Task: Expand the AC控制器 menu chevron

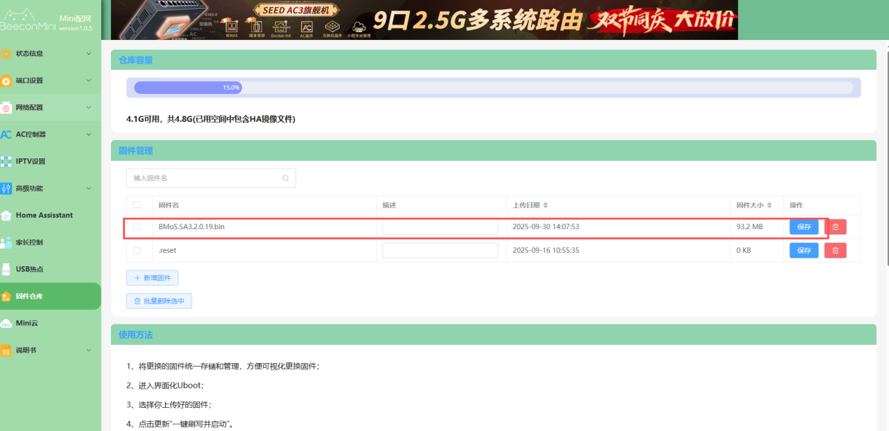Action: point(88,135)
